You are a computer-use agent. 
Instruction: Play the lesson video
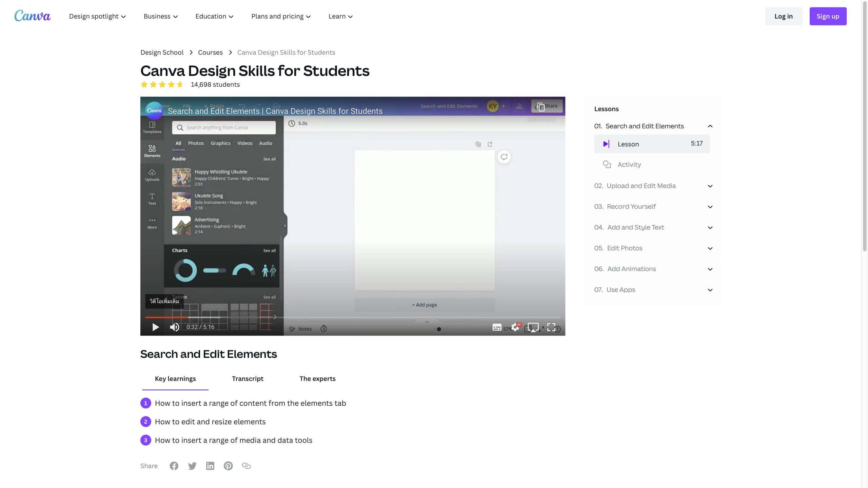click(155, 327)
